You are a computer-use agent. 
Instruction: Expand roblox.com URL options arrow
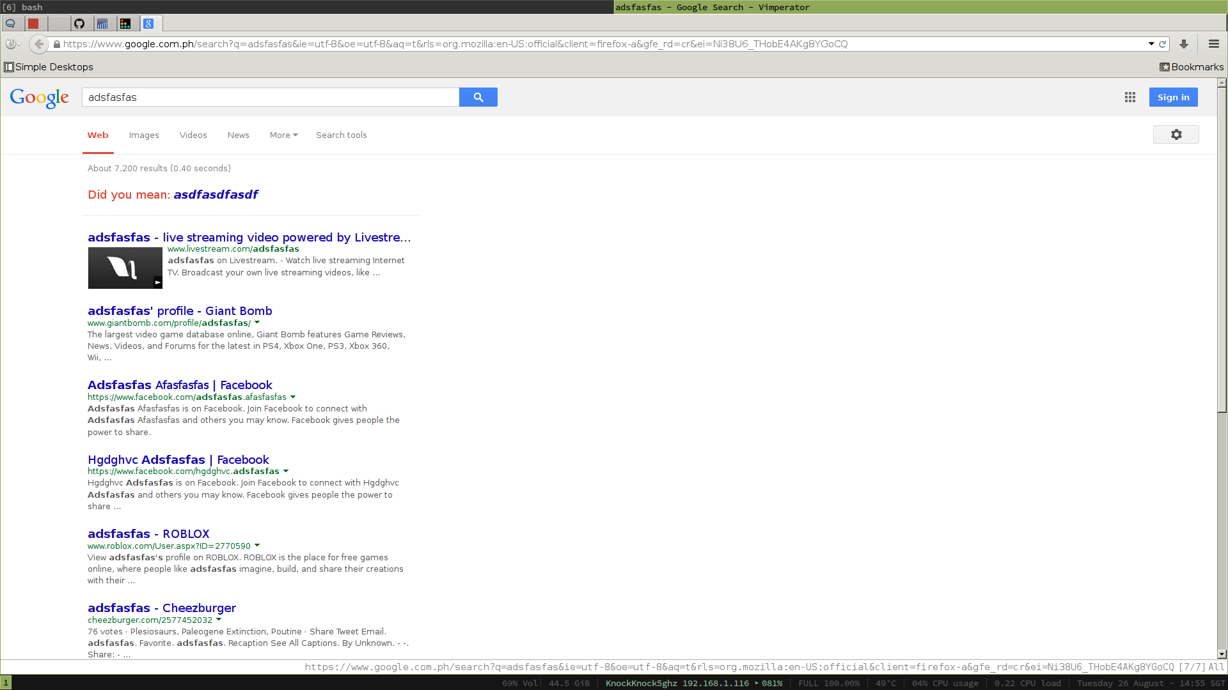257,546
